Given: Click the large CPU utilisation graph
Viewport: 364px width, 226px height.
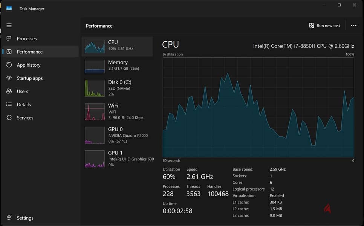Looking at the screenshot, I should 258,107.
